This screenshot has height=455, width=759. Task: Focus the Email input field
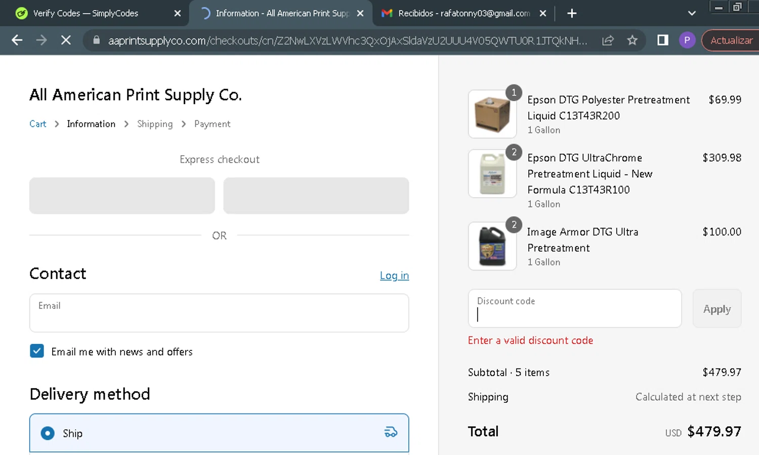pyautogui.click(x=219, y=313)
